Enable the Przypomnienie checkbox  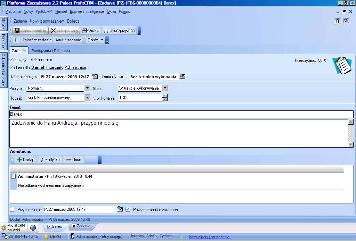(x=12, y=209)
